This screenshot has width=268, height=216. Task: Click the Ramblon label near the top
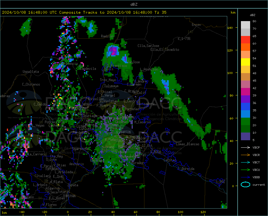[107, 36]
